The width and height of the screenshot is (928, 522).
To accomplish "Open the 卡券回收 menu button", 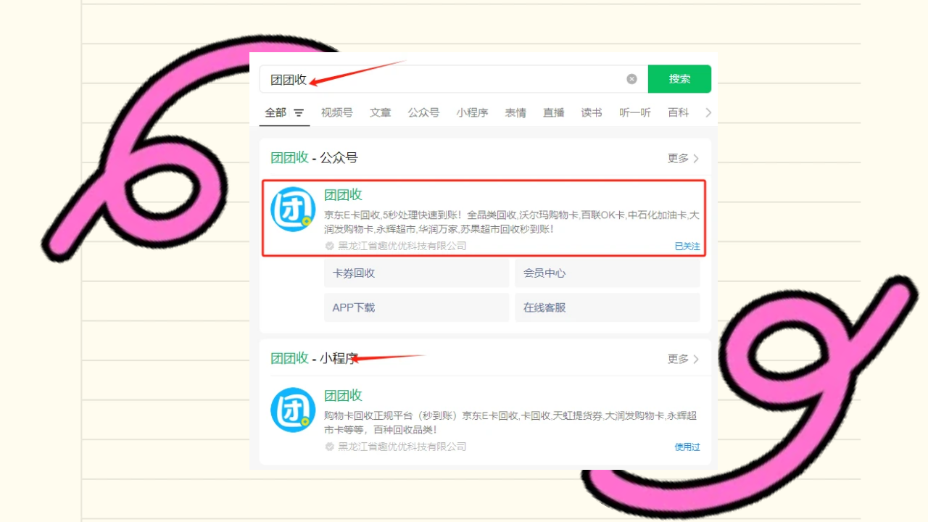I will (416, 273).
